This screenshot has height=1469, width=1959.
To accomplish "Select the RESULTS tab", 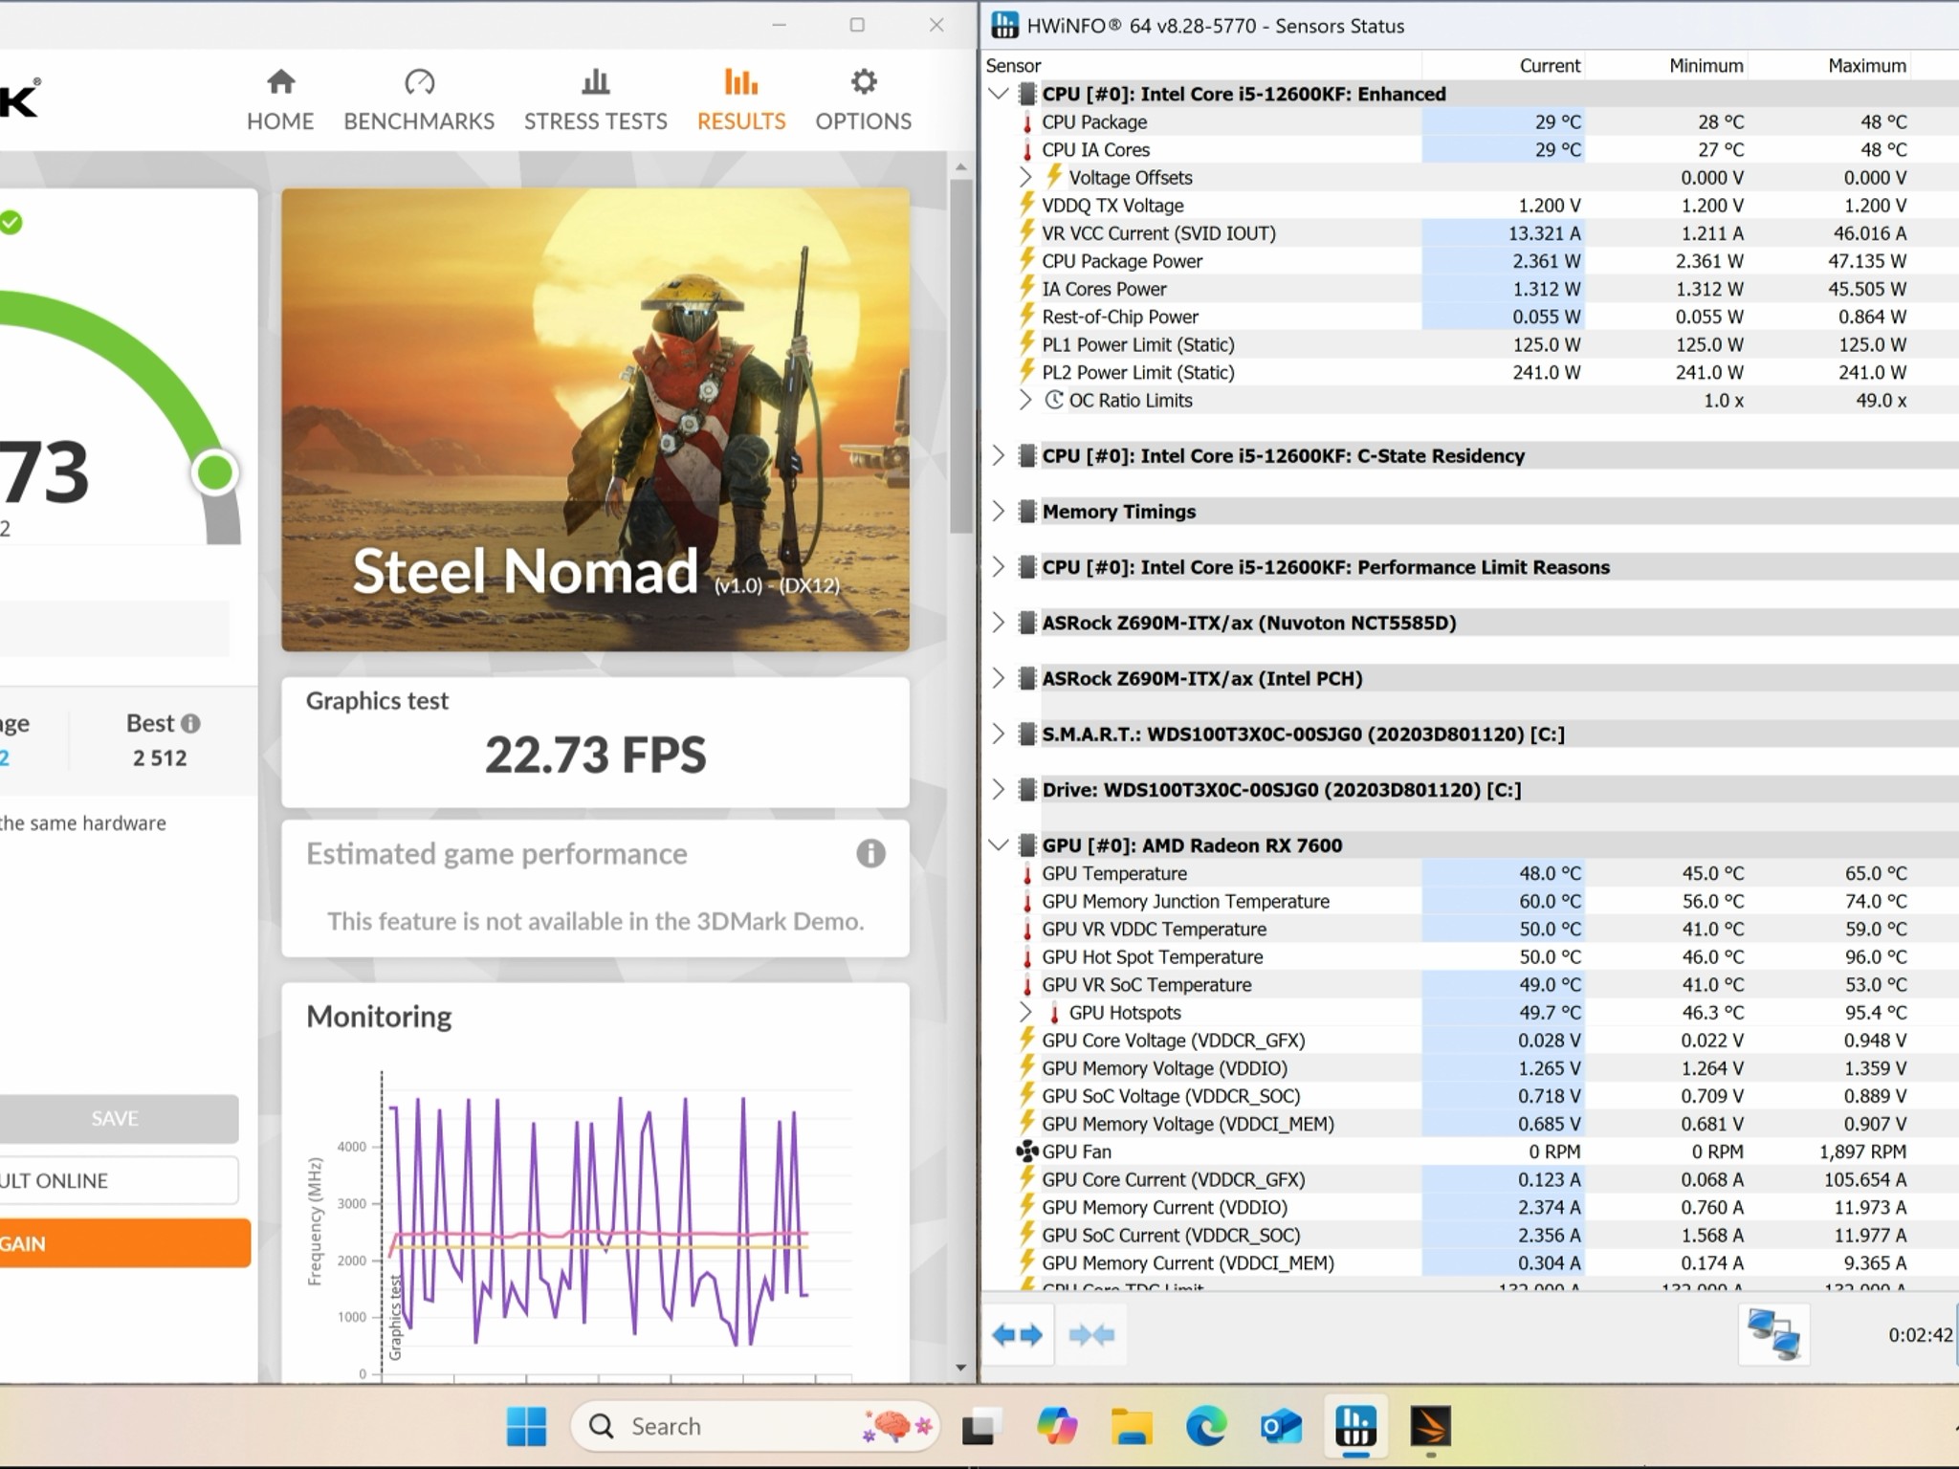I will pos(741,99).
